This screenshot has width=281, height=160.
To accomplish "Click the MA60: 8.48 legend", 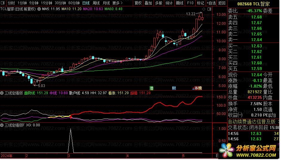I will tap(113, 9).
